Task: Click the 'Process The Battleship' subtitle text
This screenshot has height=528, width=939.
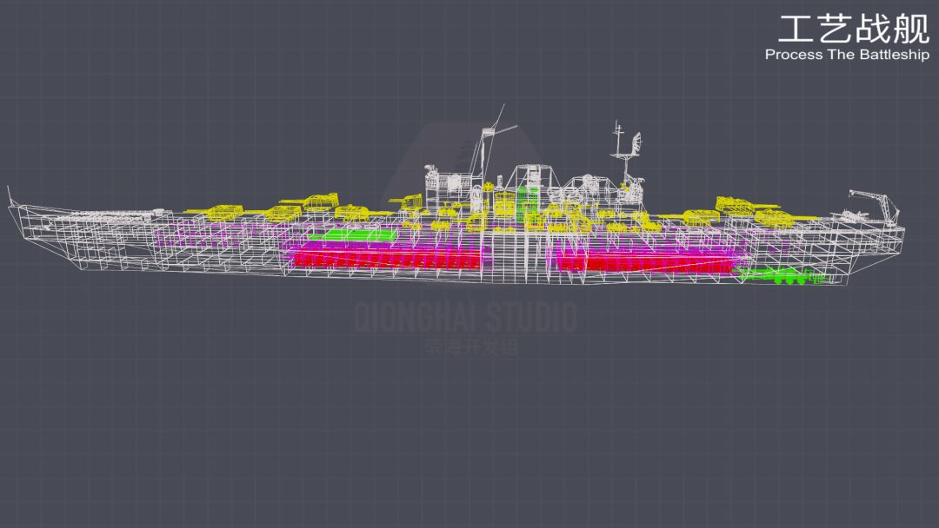Action: pyautogui.click(x=847, y=55)
